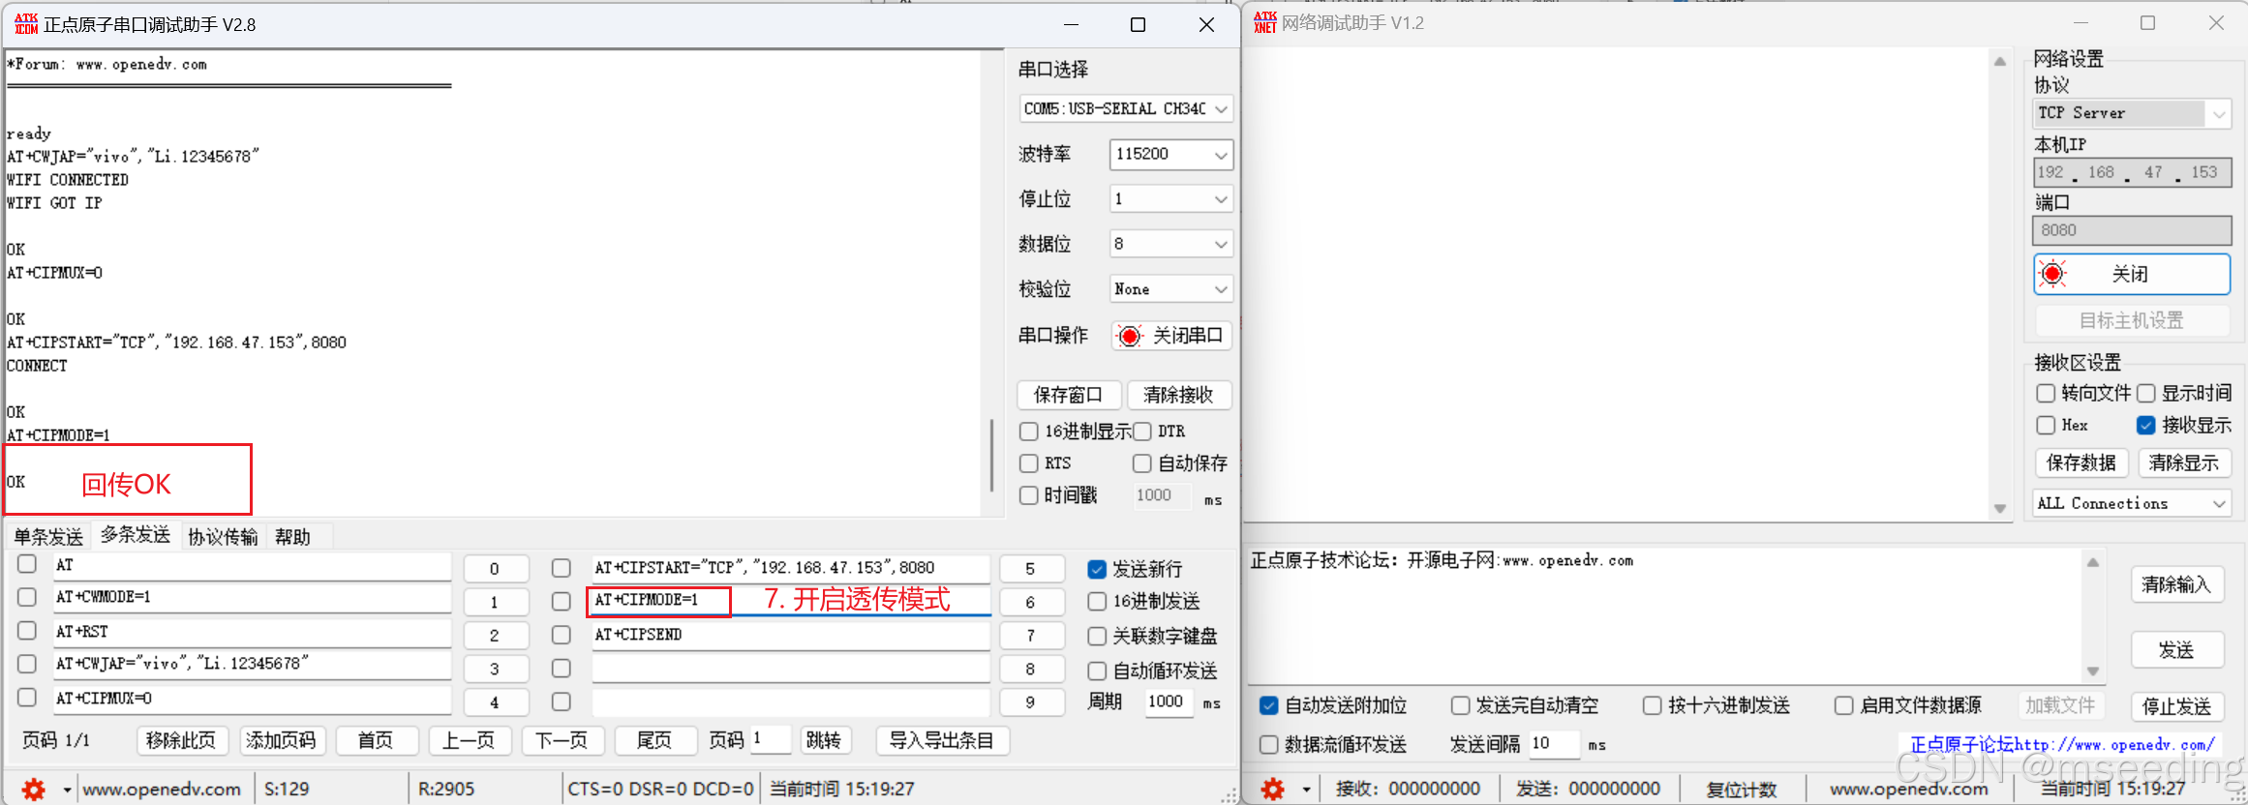Viewport: 2248px width, 805px height.
Task: Open 帮助 tab
Action: coord(293,536)
